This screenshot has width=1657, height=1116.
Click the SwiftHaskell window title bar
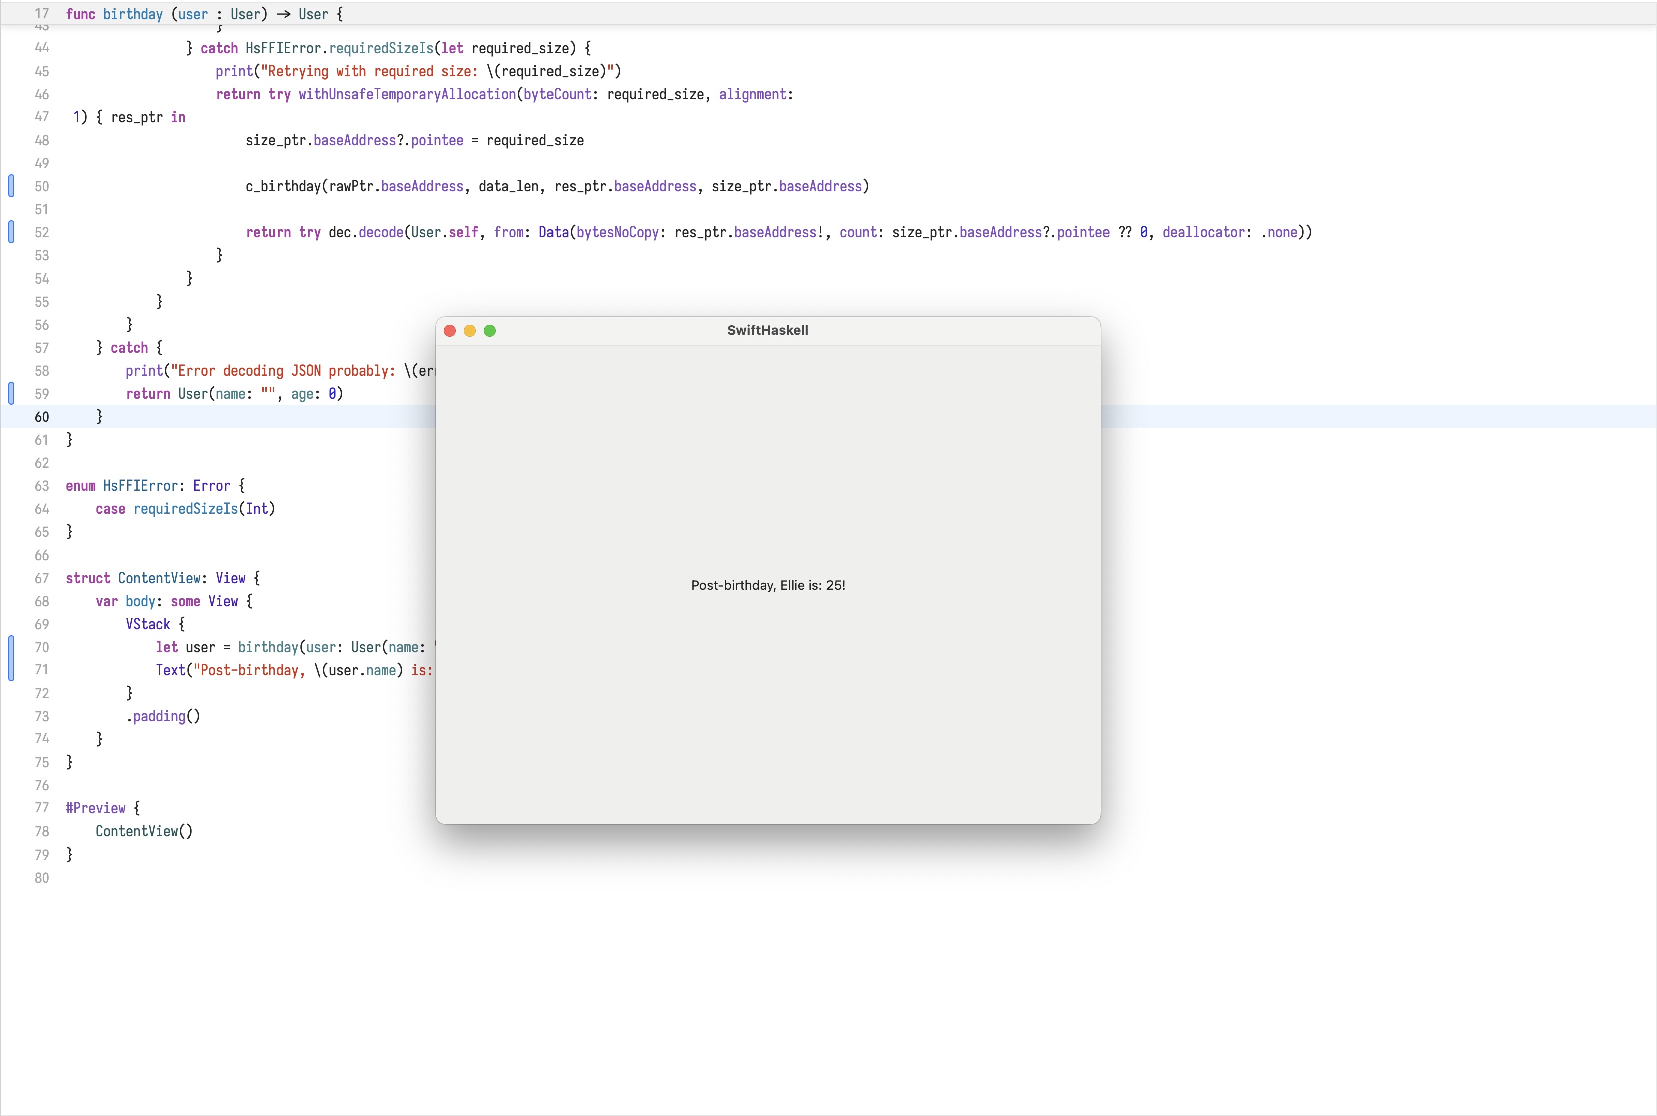pyautogui.click(x=767, y=330)
